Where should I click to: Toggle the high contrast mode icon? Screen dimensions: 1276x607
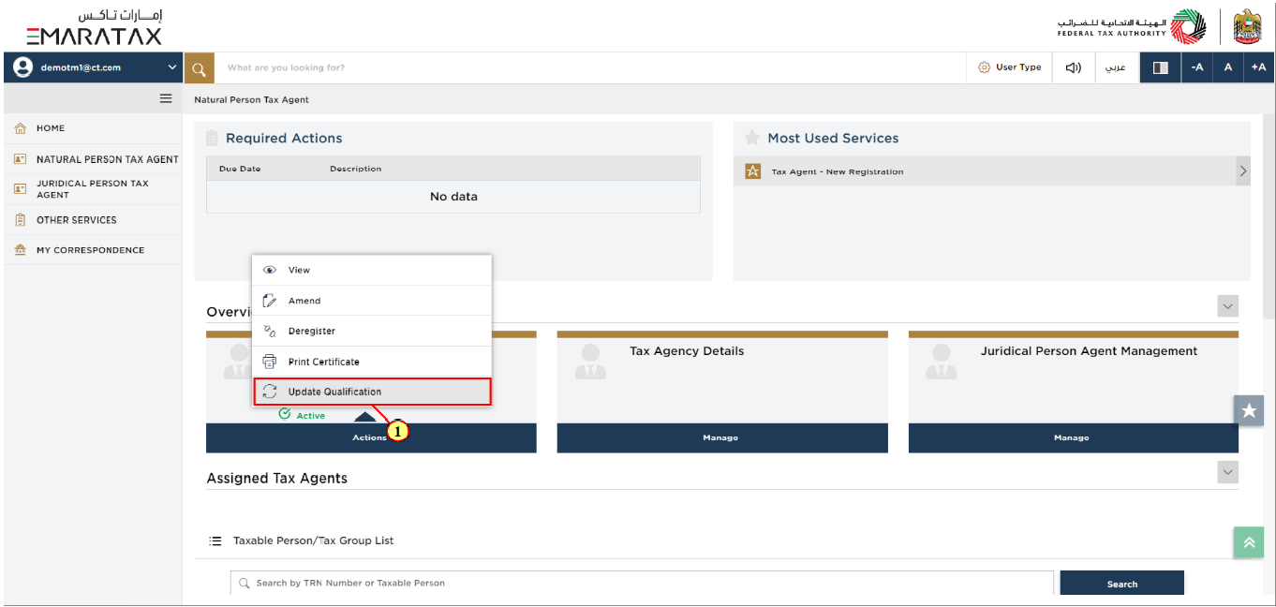pyautogui.click(x=1160, y=67)
